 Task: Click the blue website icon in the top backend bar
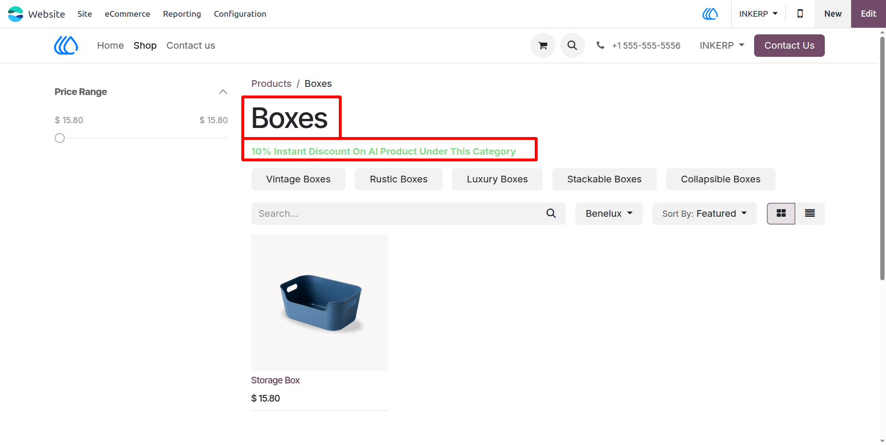coord(710,14)
